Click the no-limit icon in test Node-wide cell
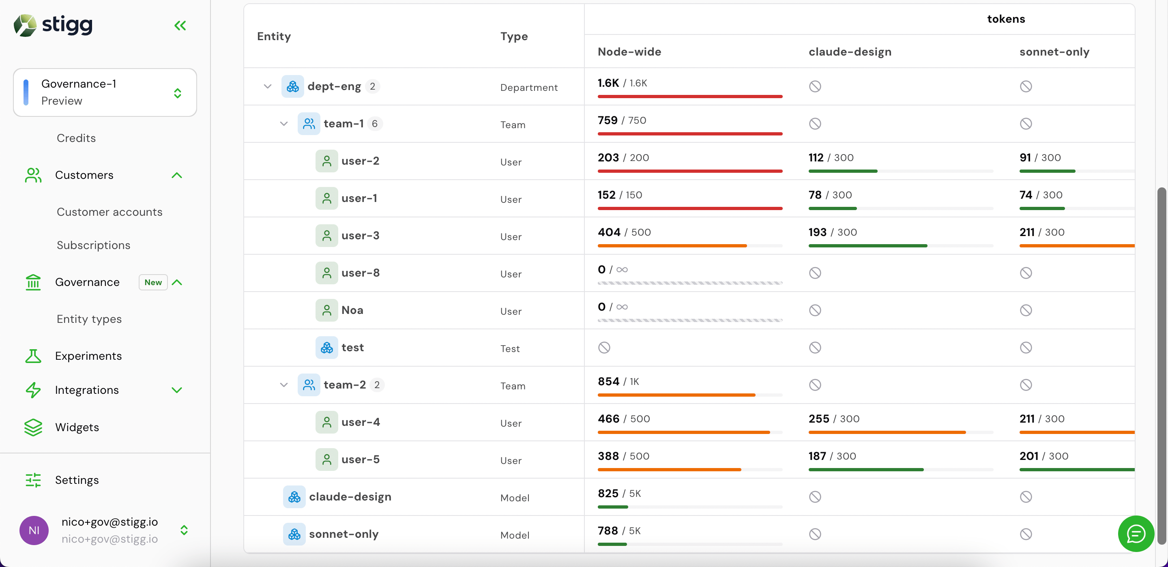This screenshot has height=567, width=1168. click(604, 348)
